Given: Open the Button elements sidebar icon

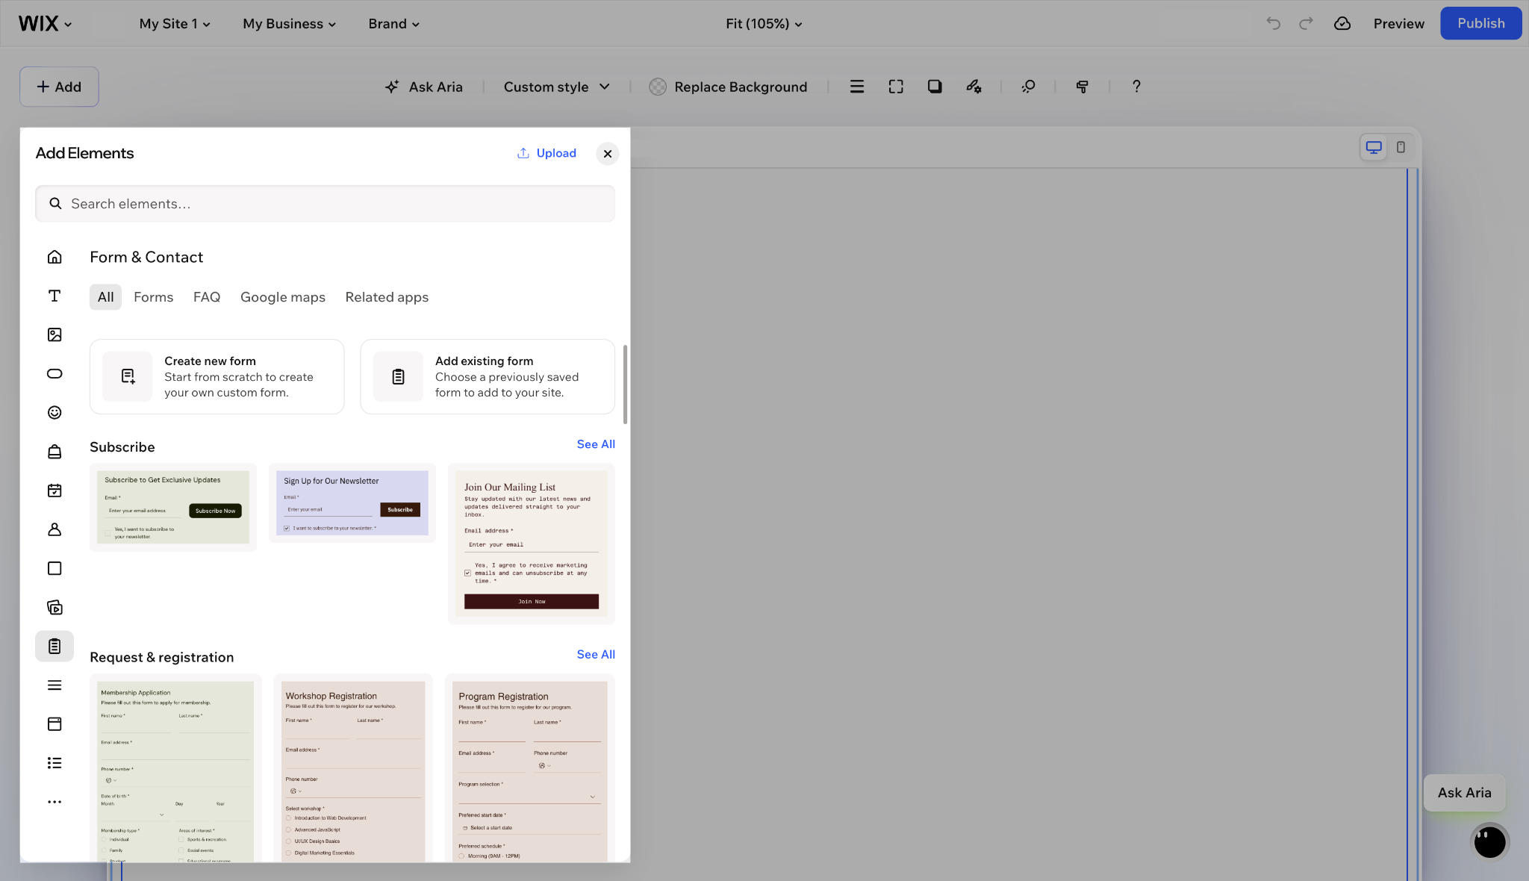Looking at the screenshot, I should pyautogui.click(x=55, y=373).
